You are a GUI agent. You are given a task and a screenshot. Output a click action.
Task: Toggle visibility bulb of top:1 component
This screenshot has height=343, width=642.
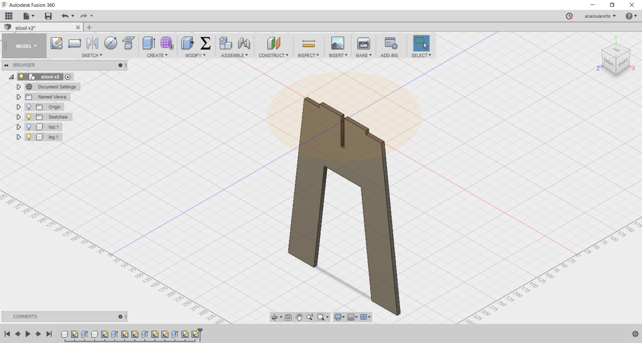(x=29, y=127)
